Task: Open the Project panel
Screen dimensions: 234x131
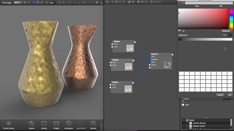Action: tap(56, 125)
